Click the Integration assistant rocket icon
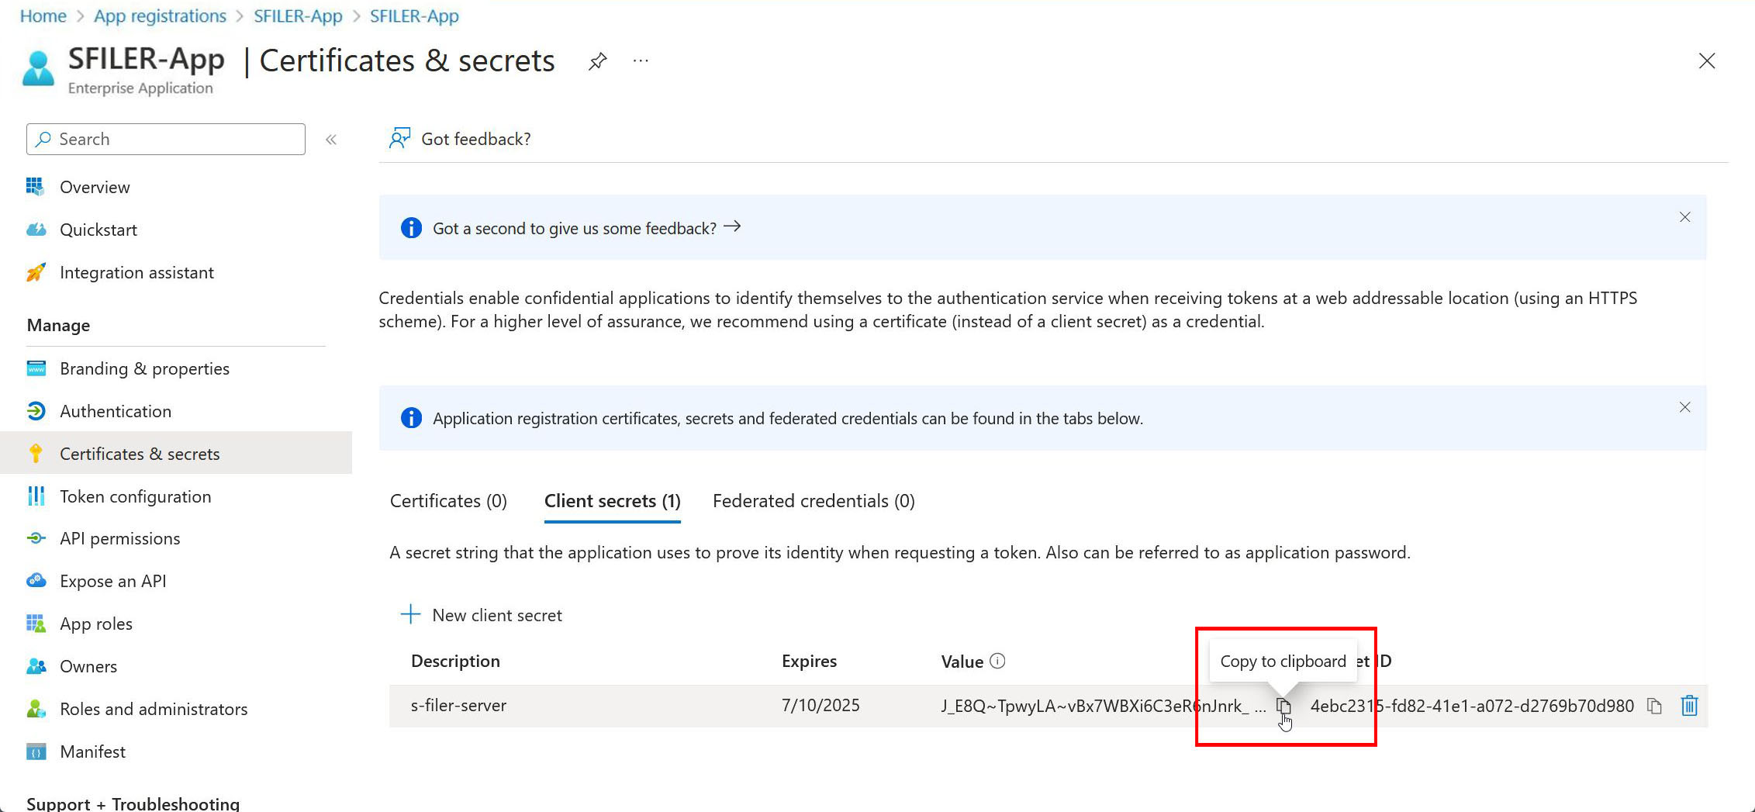The width and height of the screenshot is (1755, 812). [35, 272]
